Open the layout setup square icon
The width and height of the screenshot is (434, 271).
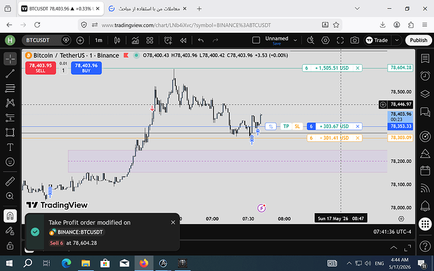(256, 40)
